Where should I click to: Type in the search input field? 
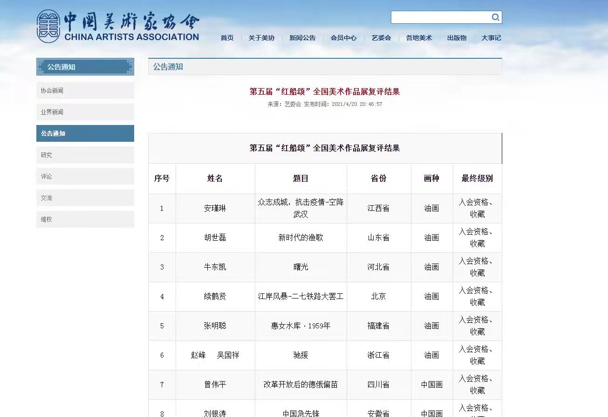(x=440, y=18)
